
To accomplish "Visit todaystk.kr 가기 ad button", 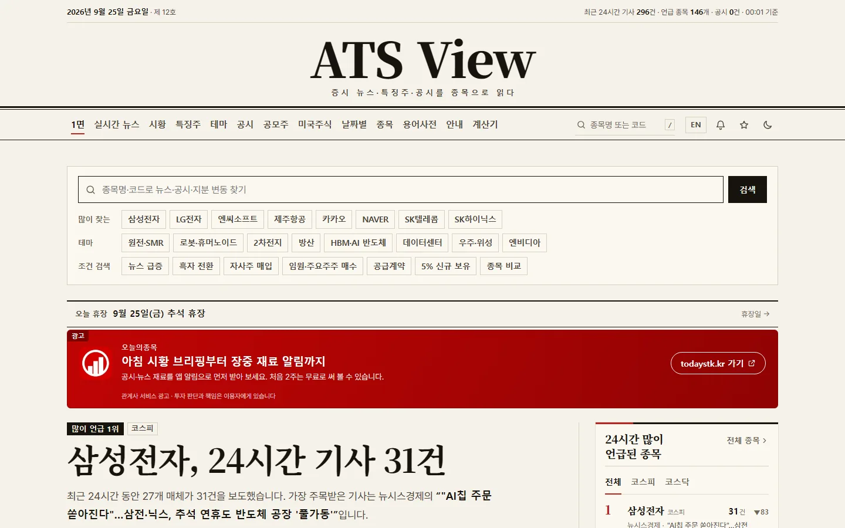I will 718,364.
